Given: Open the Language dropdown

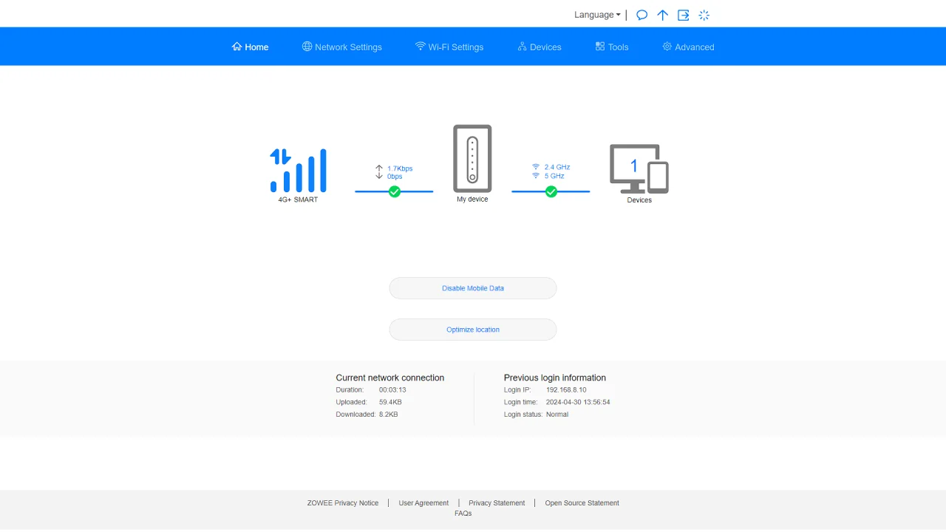Looking at the screenshot, I should click(597, 15).
